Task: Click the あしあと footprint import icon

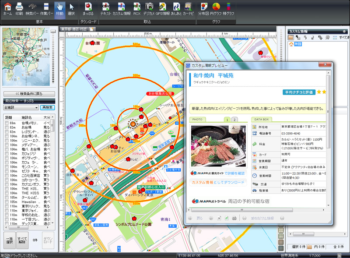Action: pos(176,9)
